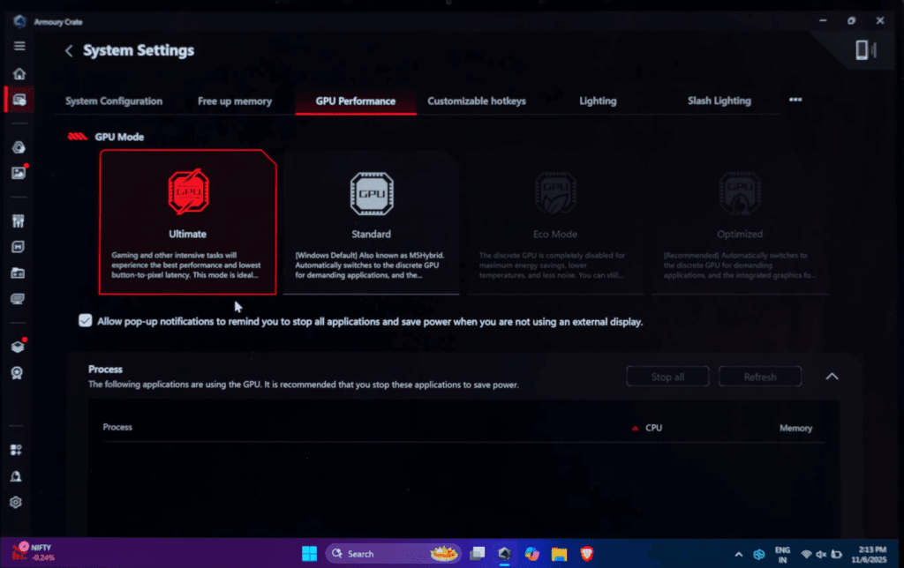Show more tabs via the three-dot menu
This screenshot has height=568, width=904.
click(795, 101)
